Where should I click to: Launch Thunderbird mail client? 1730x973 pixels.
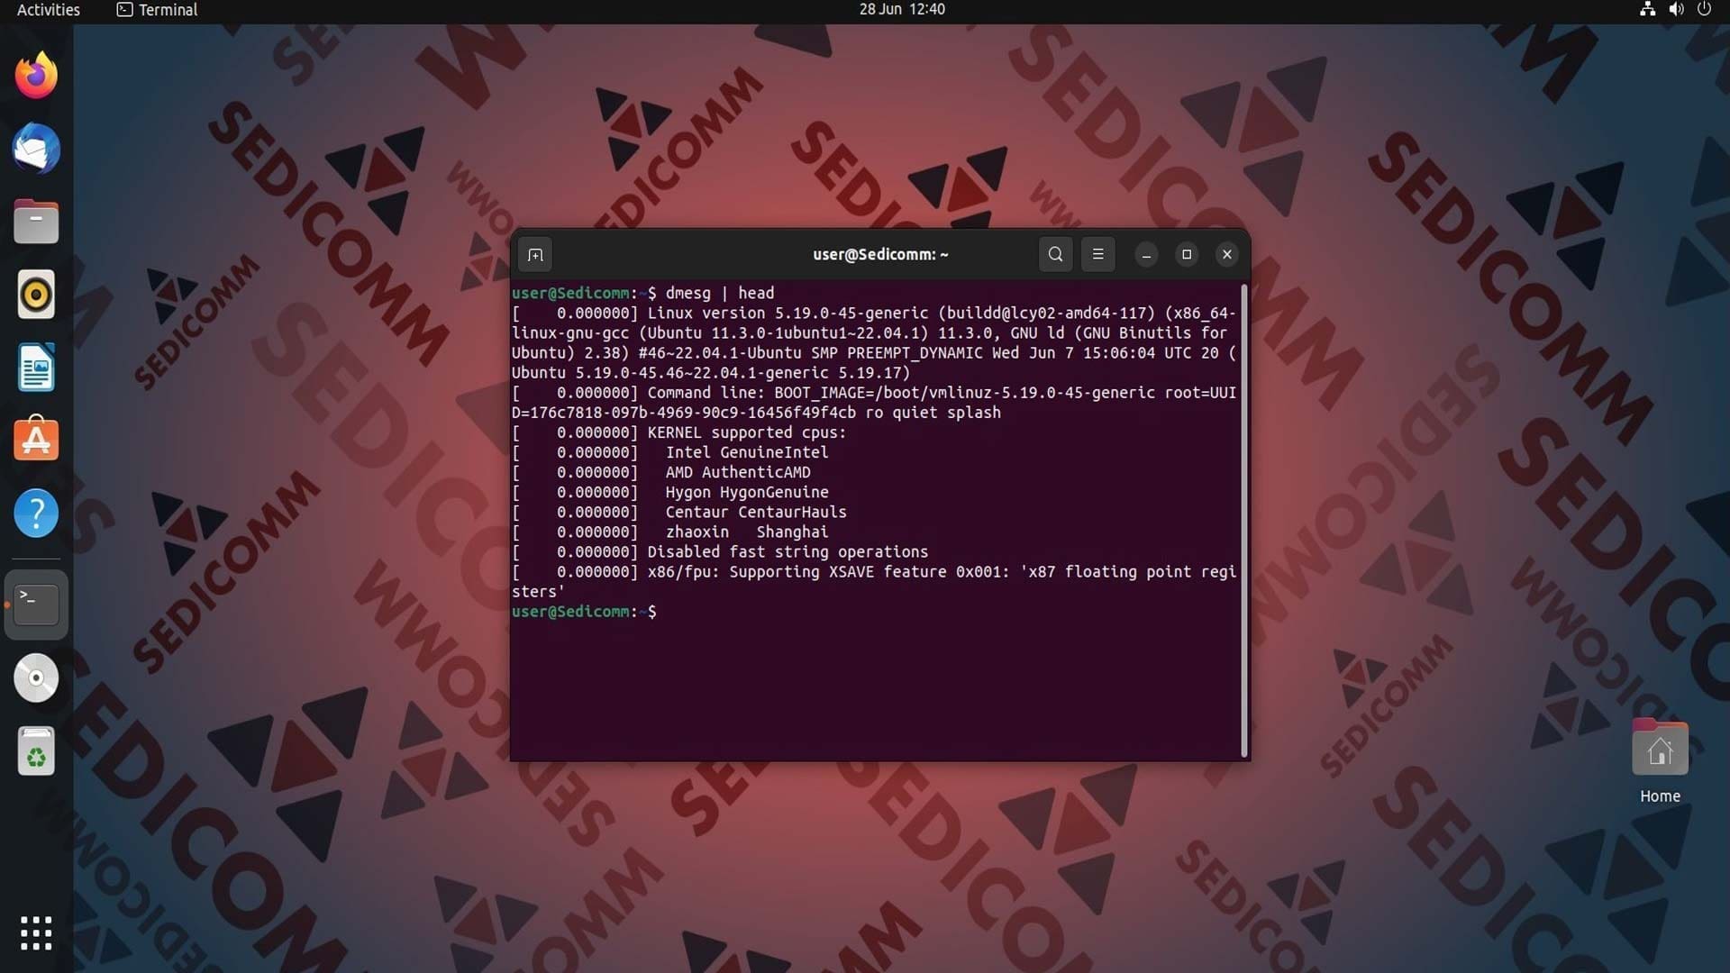(x=36, y=149)
